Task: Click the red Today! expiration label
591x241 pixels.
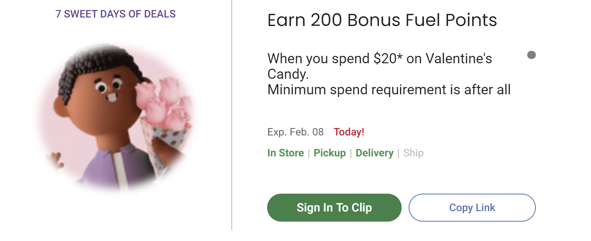Action: (x=349, y=132)
